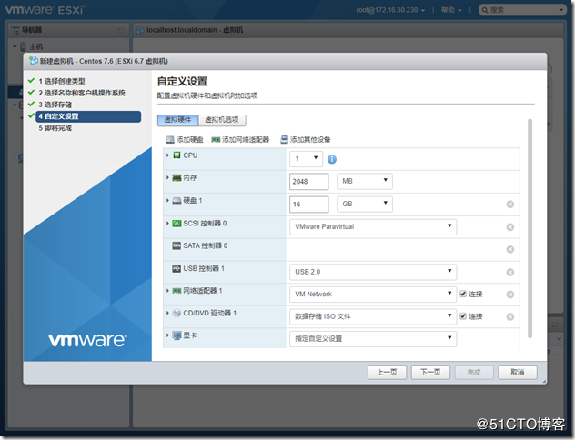Click the navigator (导航器) panel icon

click(x=15, y=30)
